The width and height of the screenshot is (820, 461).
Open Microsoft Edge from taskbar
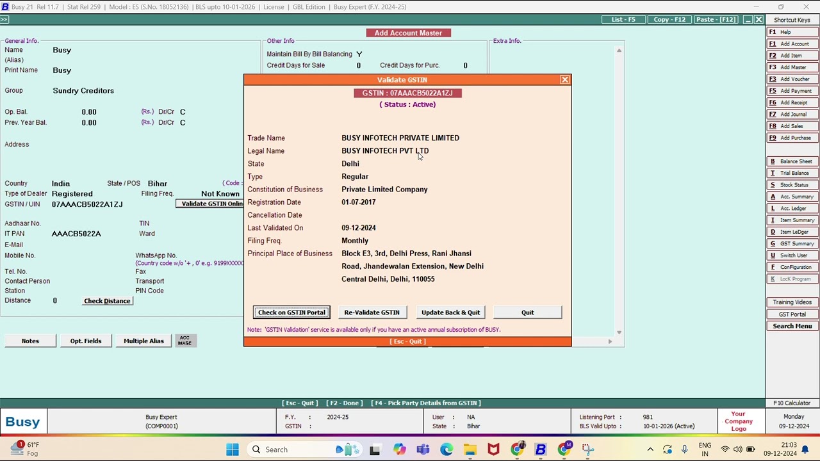[x=446, y=449]
